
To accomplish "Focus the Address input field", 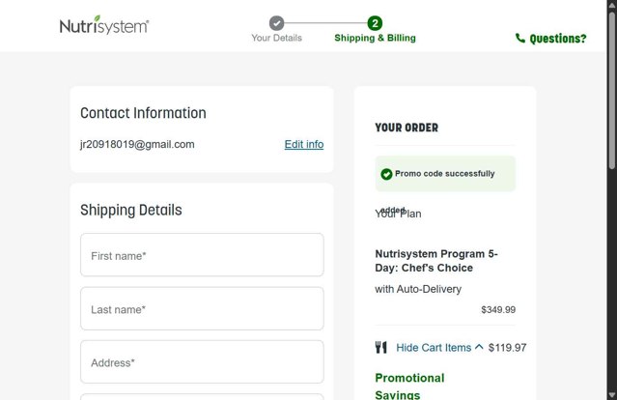I will coord(202,361).
